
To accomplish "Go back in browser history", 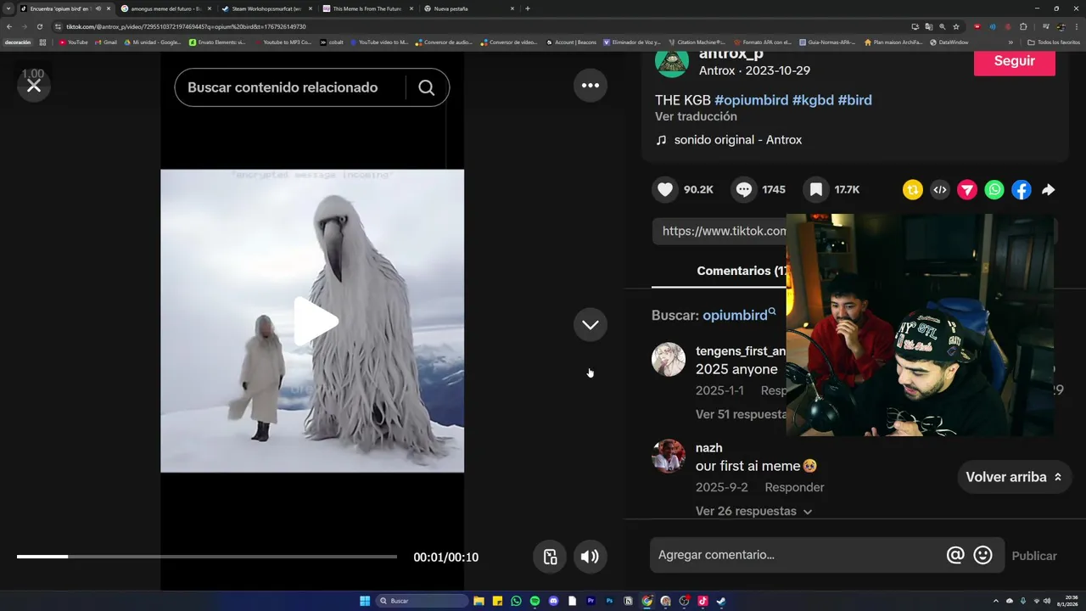I will (9, 26).
